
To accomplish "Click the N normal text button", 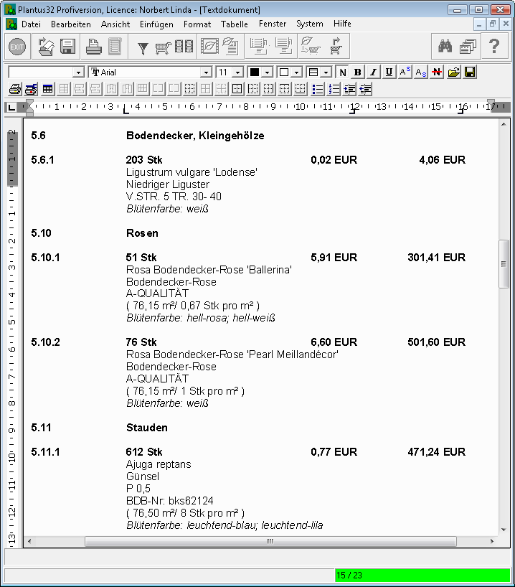I will pyautogui.click(x=342, y=72).
